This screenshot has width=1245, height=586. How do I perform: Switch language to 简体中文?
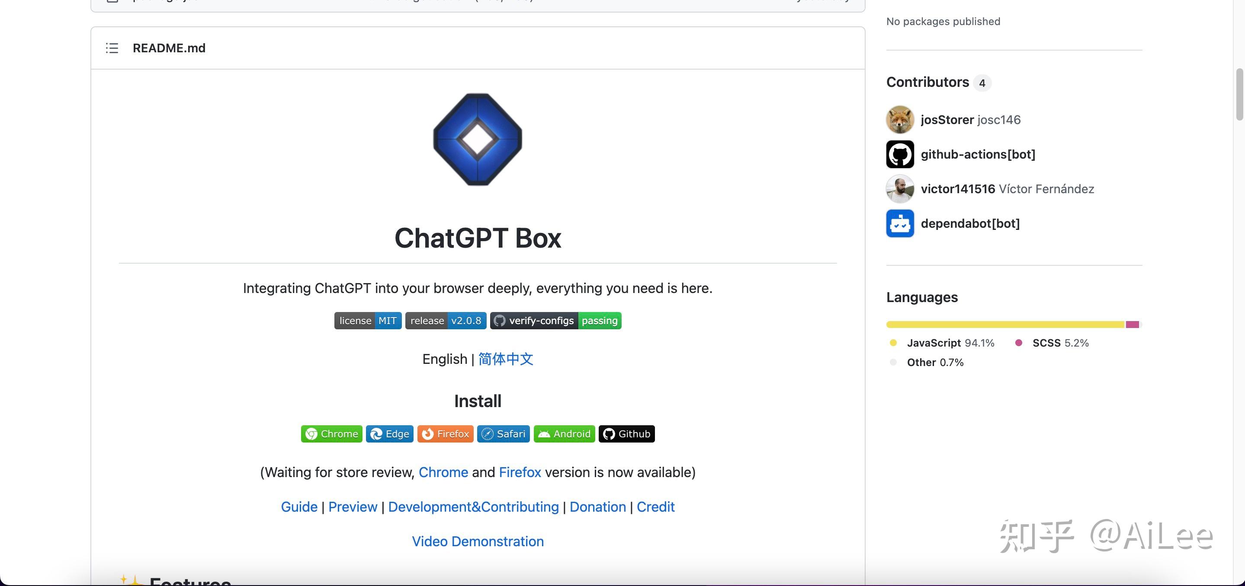click(x=505, y=359)
